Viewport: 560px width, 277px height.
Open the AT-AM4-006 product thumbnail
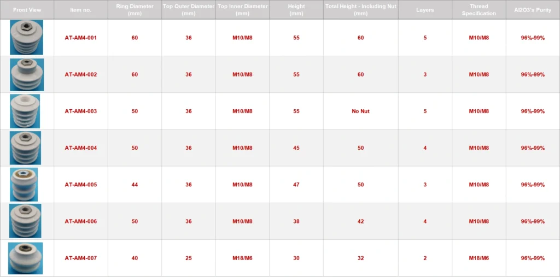(26, 221)
